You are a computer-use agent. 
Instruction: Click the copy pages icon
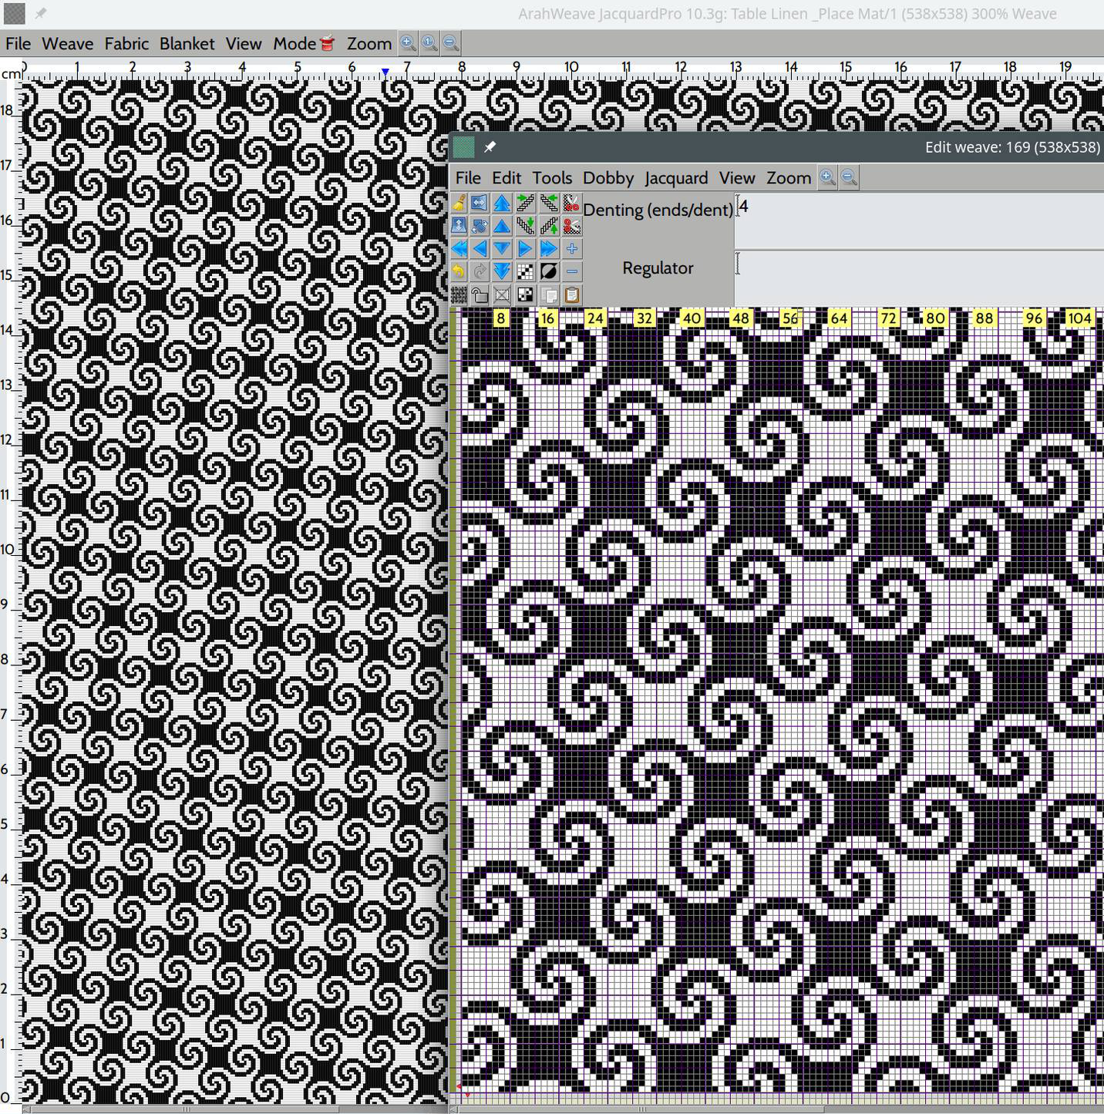tap(549, 294)
